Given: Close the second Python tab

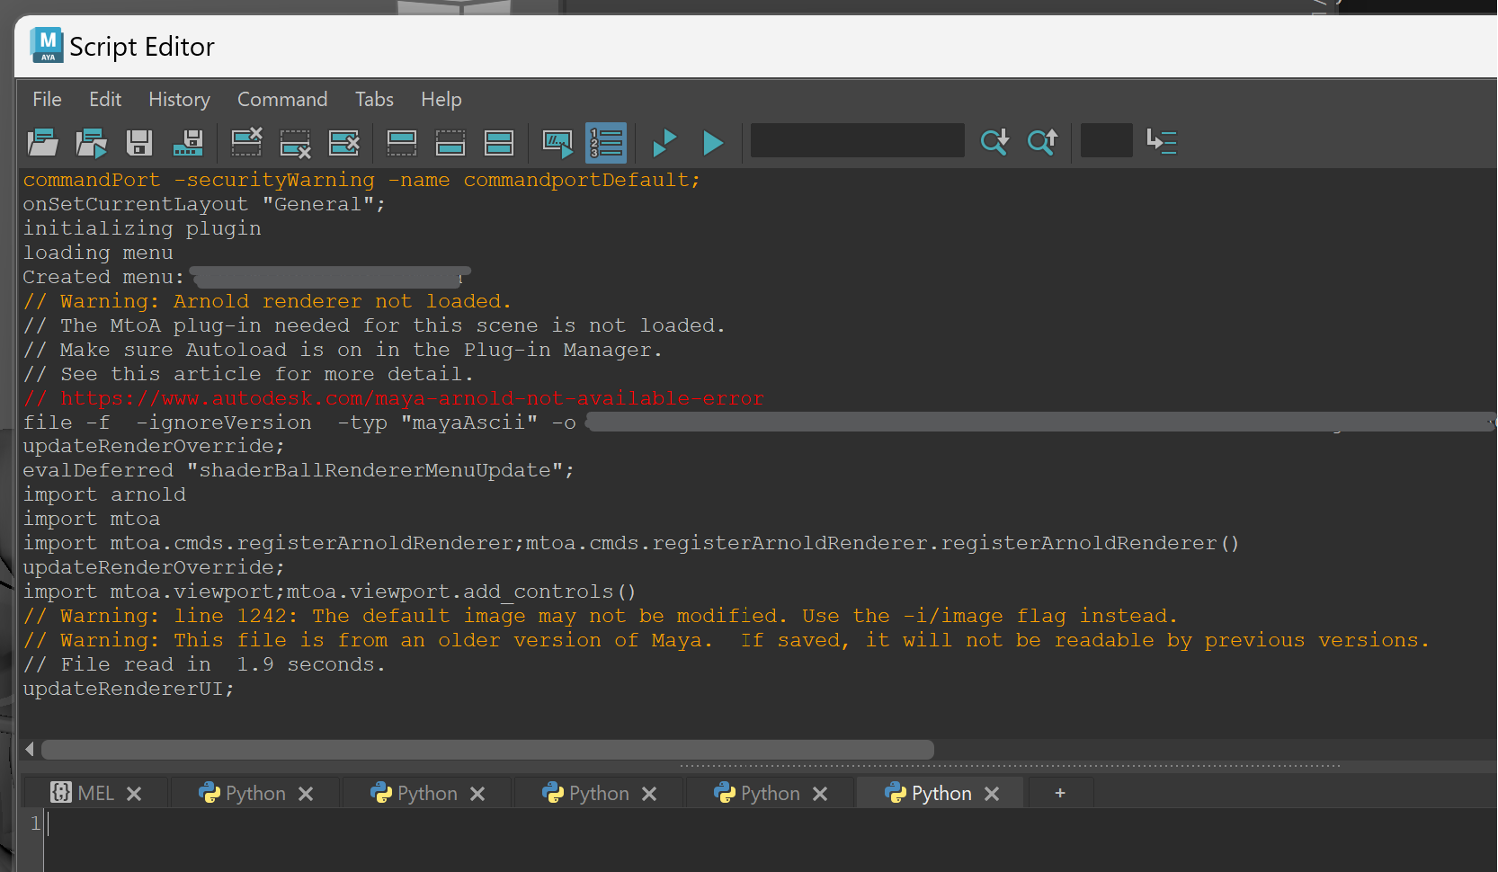Looking at the screenshot, I should (477, 794).
